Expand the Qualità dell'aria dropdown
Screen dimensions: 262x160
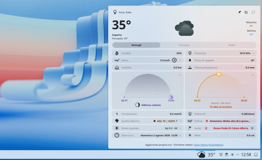(180, 121)
